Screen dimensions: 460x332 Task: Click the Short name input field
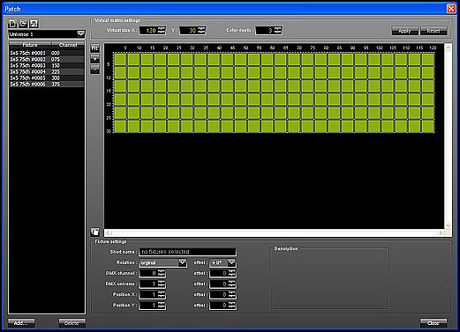tap(187, 252)
